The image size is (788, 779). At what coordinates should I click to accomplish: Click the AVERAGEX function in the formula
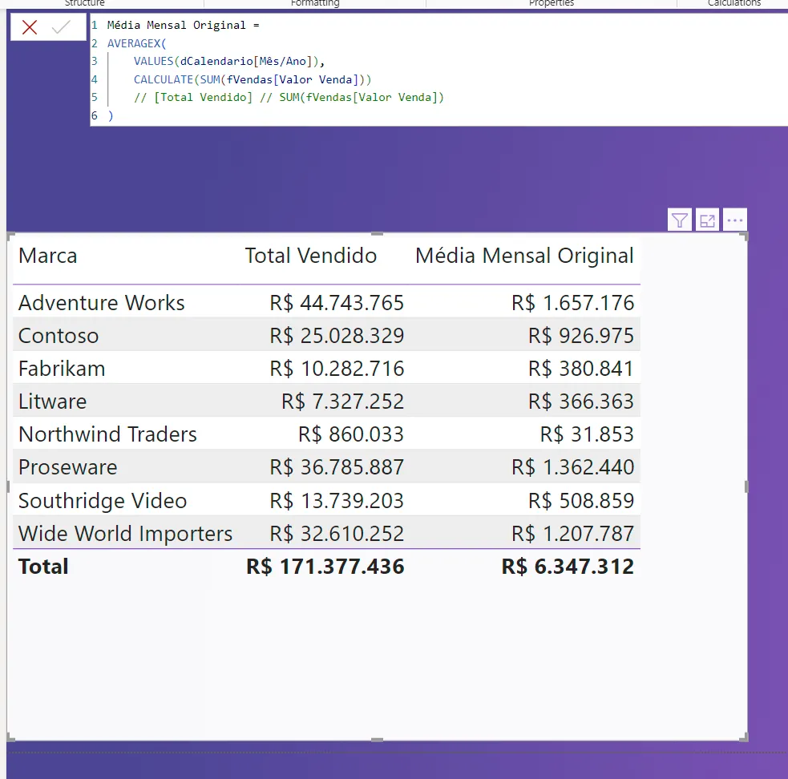tap(134, 43)
